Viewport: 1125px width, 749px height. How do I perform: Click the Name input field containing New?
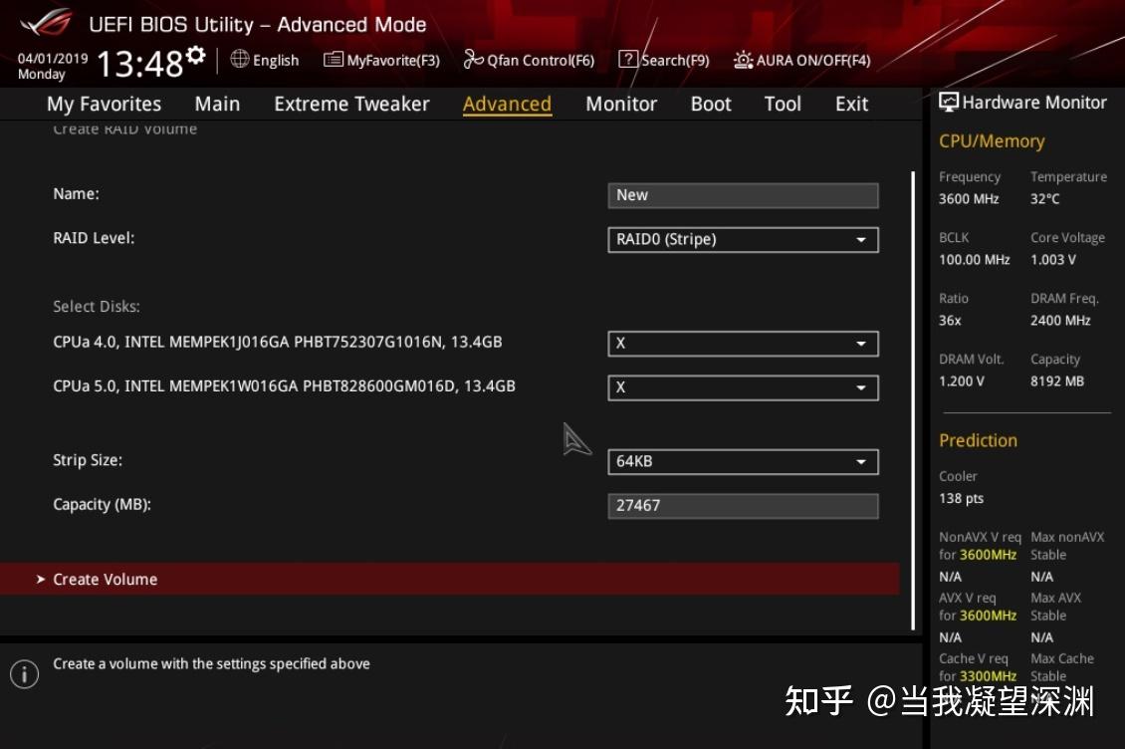pyautogui.click(x=743, y=194)
